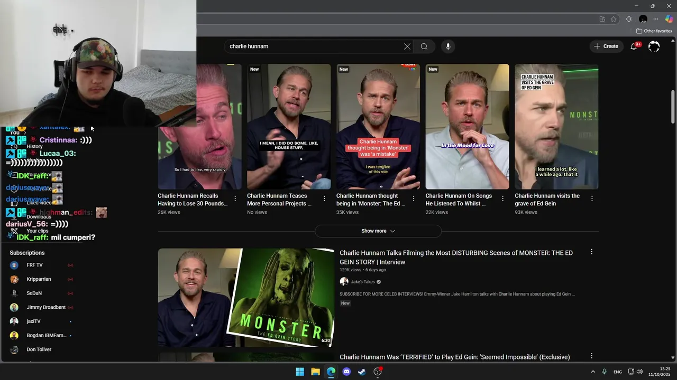Clear the search box with the X icon
Image resolution: width=677 pixels, height=380 pixels.
click(x=407, y=46)
